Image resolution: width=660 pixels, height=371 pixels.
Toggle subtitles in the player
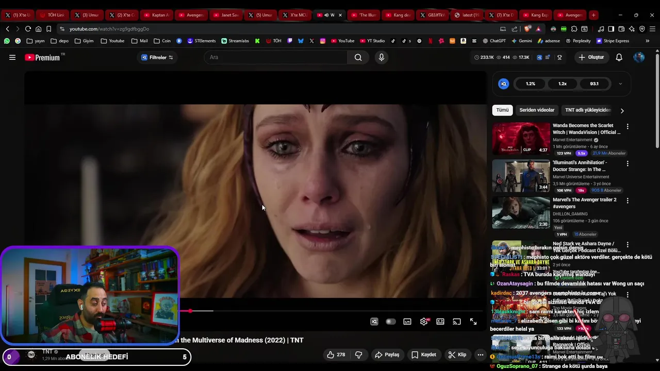pos(407,322)
